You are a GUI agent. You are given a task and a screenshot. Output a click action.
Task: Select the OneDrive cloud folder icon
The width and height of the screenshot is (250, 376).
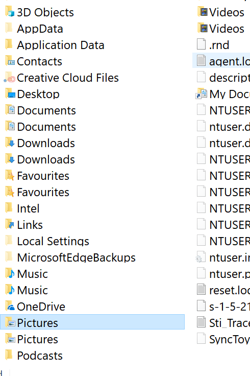[10, 306]
